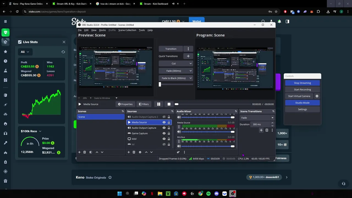Remove scene transition with trash icon
The image size is (352, 198).
267,130
